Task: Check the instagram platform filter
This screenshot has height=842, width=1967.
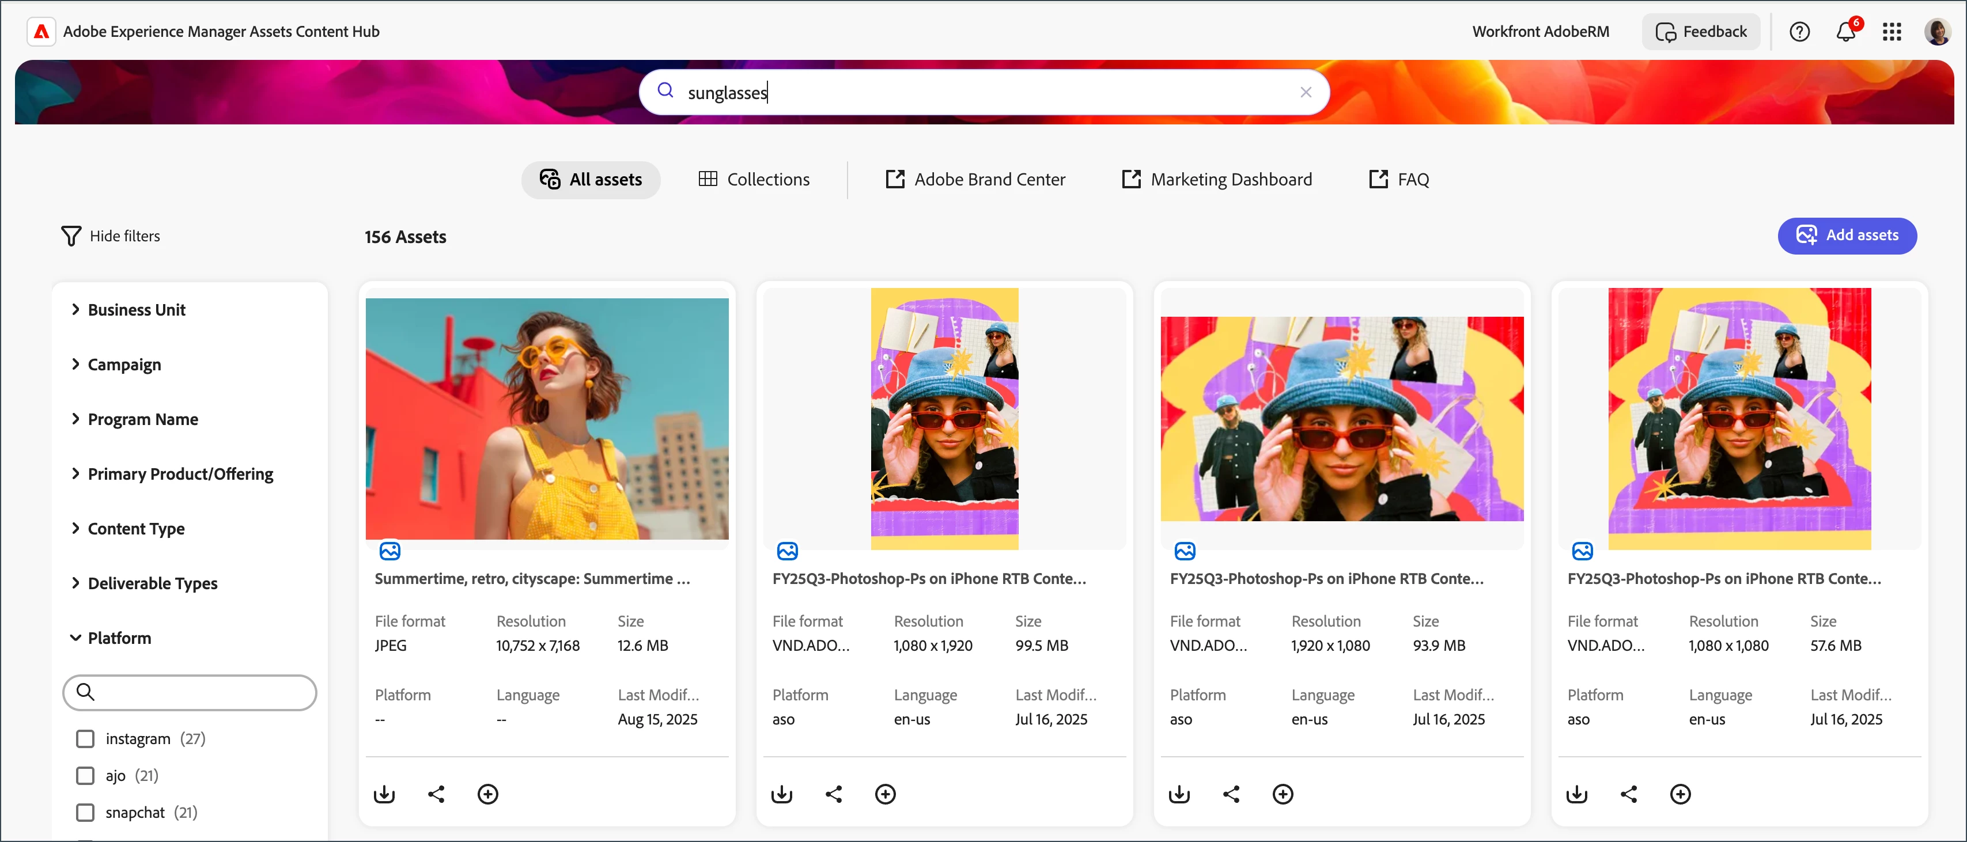Action: click(85, 738)
